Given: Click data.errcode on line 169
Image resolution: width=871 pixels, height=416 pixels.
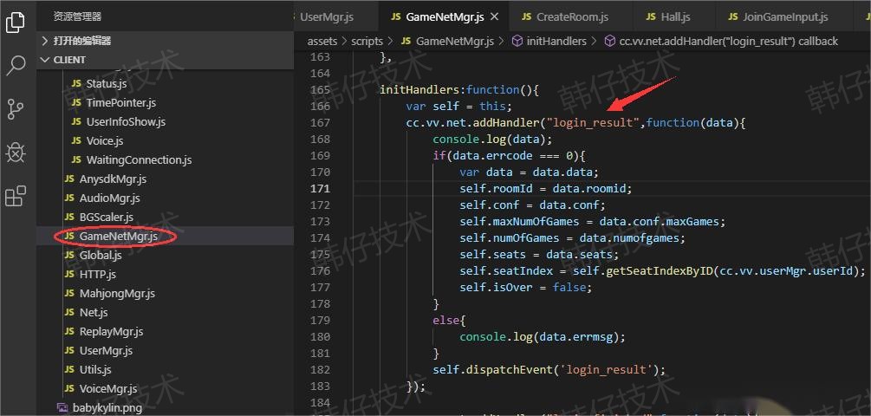Looking at the screenshot, I should [x=493, y=155].
